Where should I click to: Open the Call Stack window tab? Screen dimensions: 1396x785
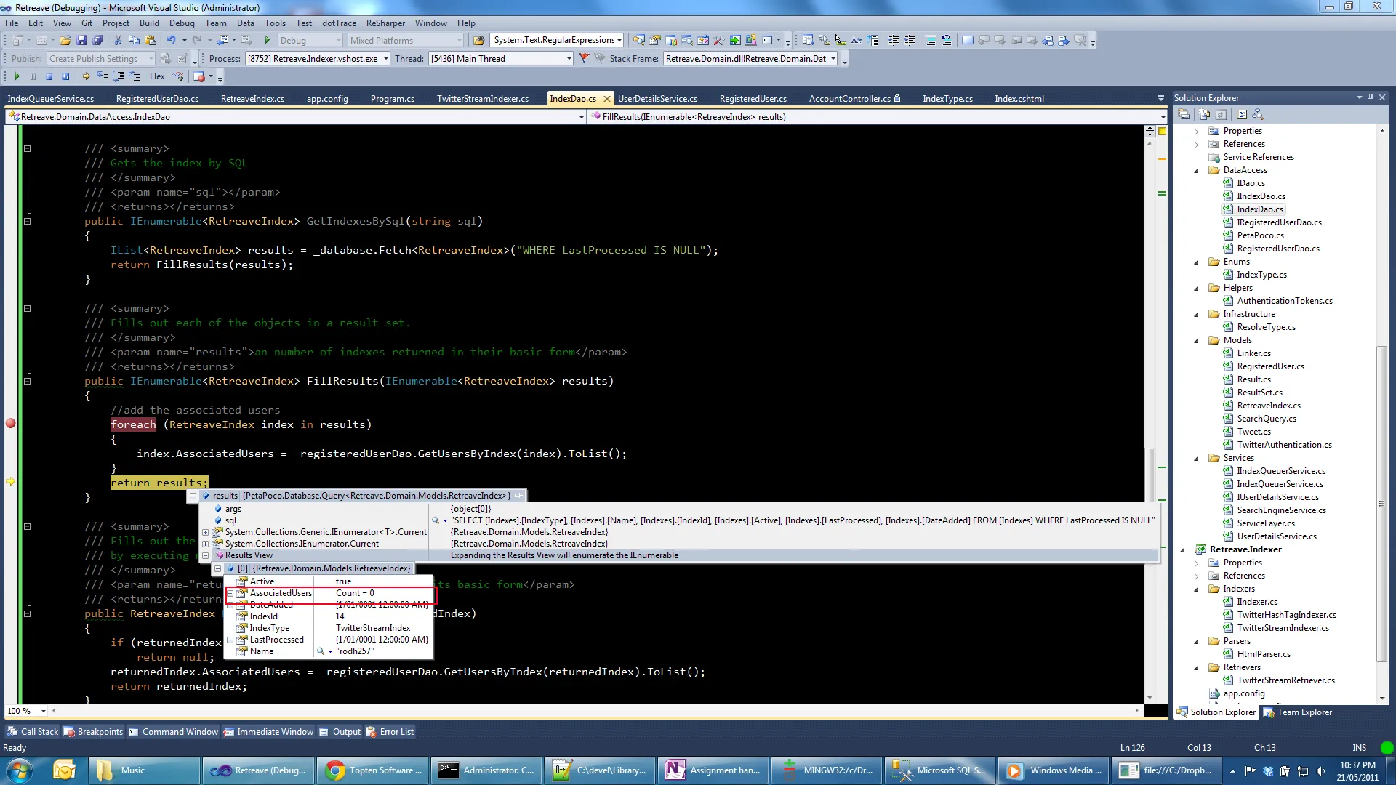click(x=33, y=732)
